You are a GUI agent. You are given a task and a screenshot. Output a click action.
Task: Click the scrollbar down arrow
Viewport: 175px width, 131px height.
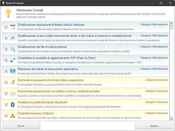coord(171,119)
